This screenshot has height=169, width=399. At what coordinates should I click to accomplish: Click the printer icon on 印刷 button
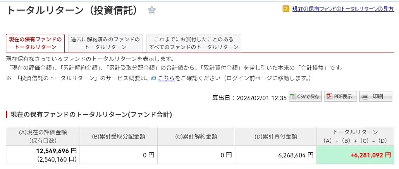(365, 96)
